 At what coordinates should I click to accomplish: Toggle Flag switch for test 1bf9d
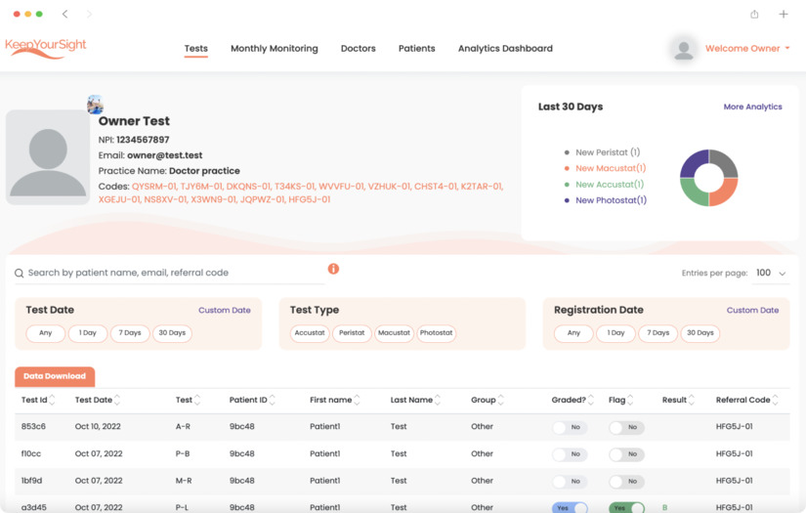[x=626, y=481]
